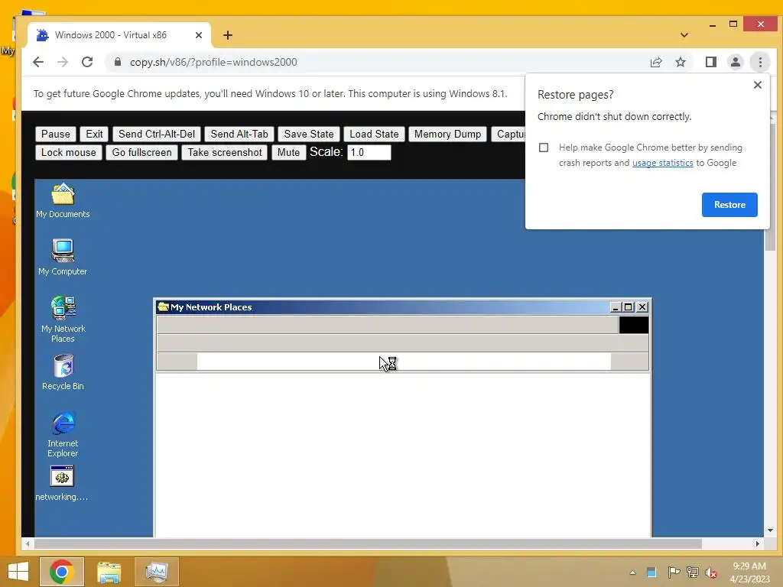Screen dimensions: 783x587
Task: Maximize the My Network Places window
Action: [x=629, y=307]
